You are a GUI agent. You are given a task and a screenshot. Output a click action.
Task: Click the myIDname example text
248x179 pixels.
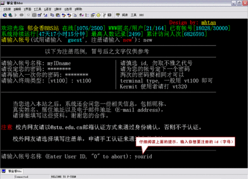pyautogui.click(x=59, y=63)
